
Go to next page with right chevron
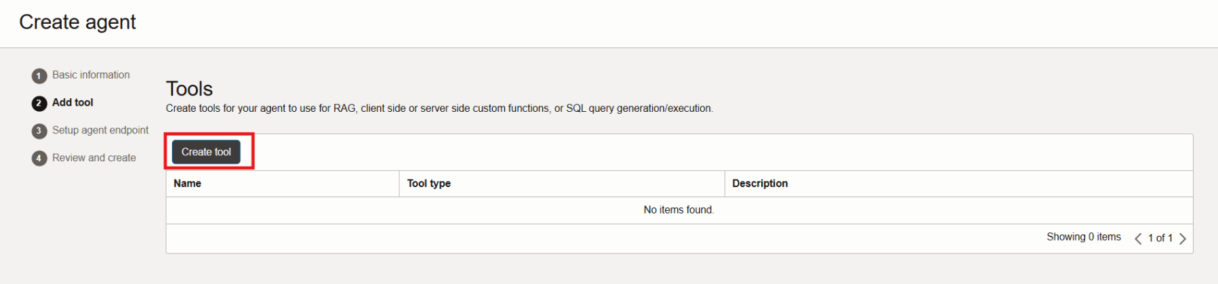coord(1183,239)
